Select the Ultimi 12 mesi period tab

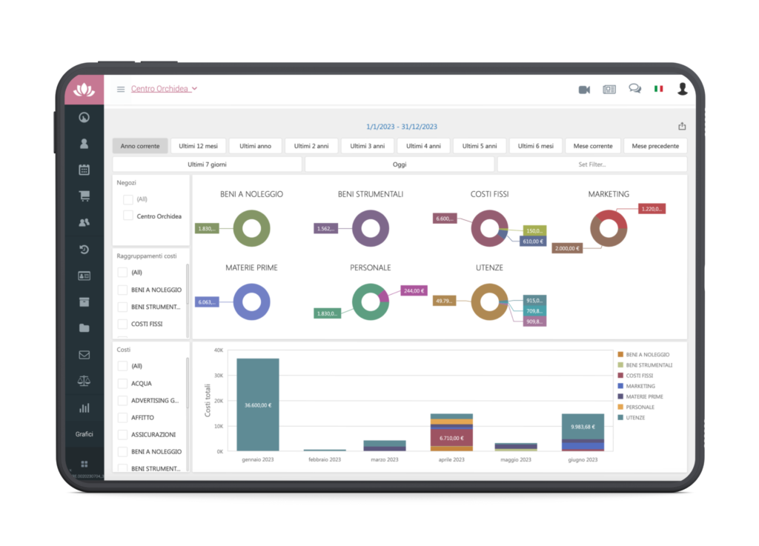tap(198, 146)
